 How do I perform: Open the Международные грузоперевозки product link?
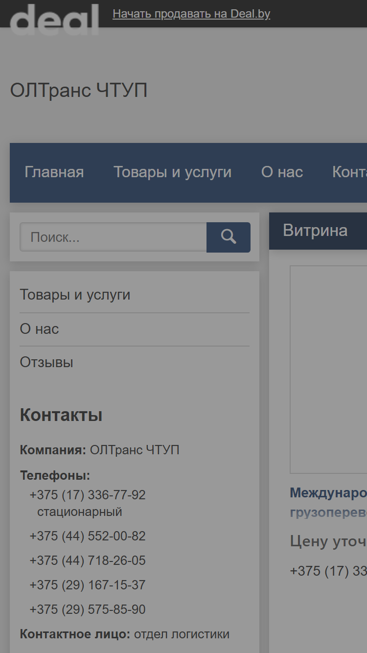pos(328,502)
